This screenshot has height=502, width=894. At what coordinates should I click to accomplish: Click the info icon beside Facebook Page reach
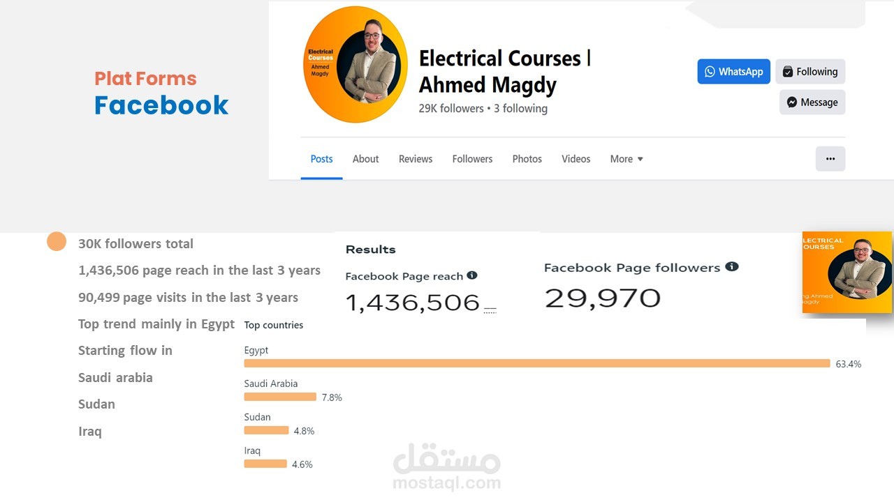472,275
